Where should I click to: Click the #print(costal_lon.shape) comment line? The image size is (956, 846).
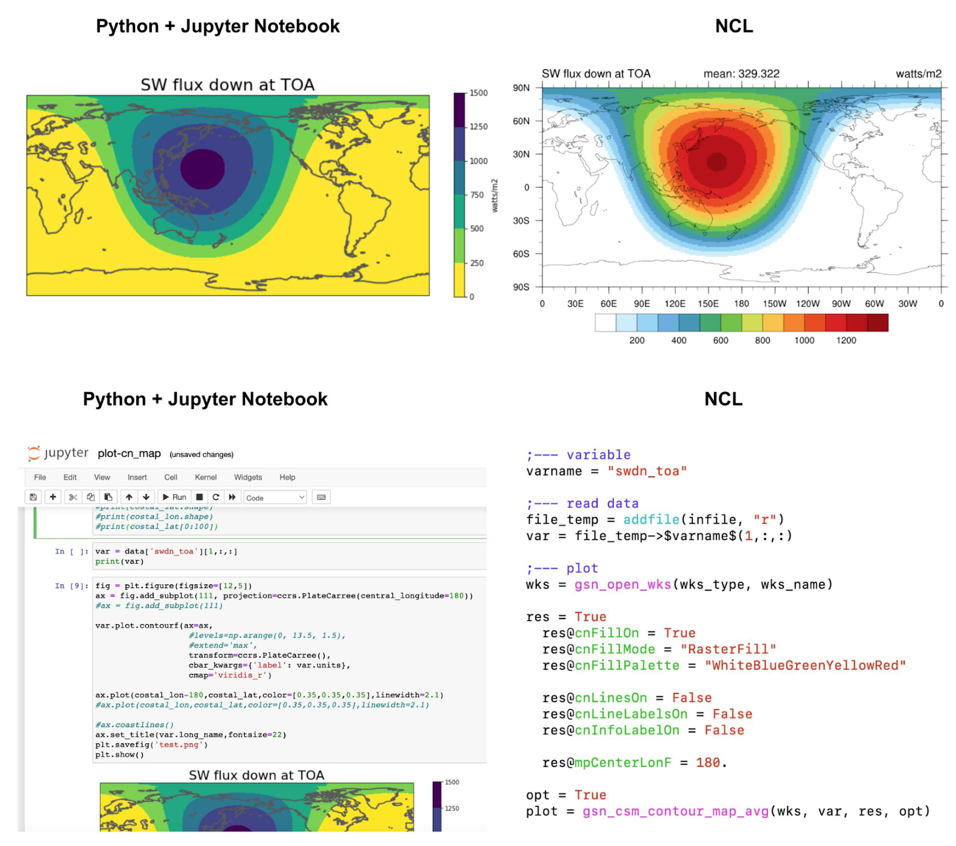pos(154,516)
